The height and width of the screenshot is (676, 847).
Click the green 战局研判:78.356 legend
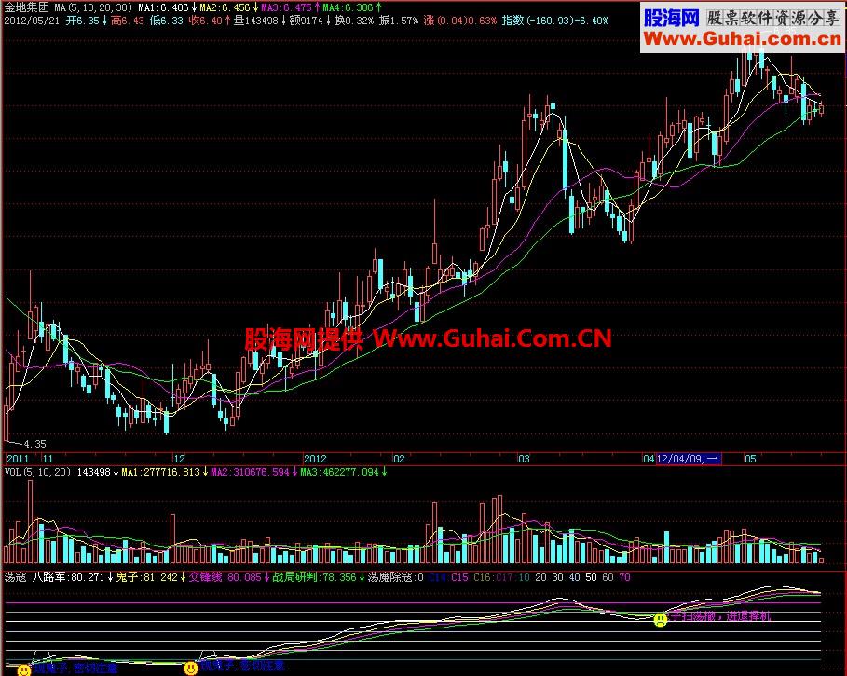pyautogui.click(x=314, y=578)
